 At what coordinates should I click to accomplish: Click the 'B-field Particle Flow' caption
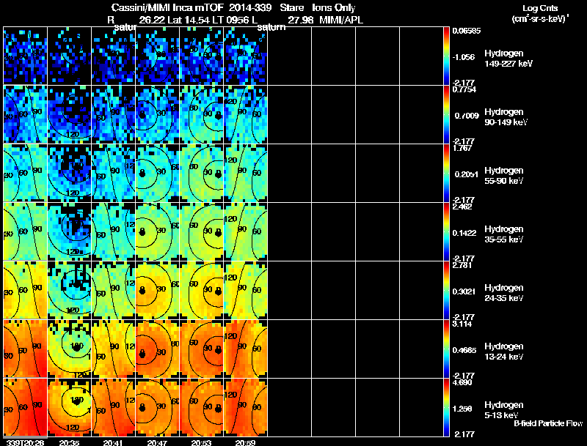pos(548,423)
